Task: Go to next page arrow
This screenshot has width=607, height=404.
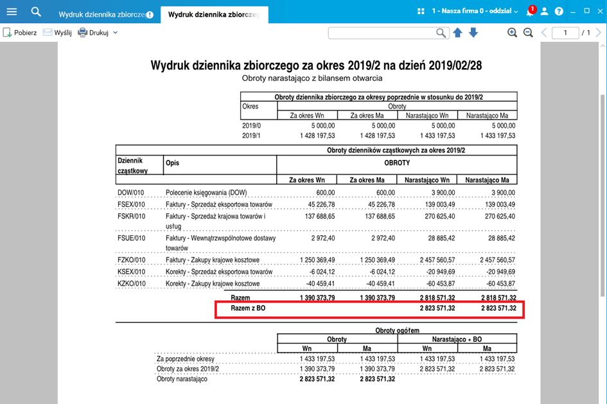Action: tap(598, 33)
